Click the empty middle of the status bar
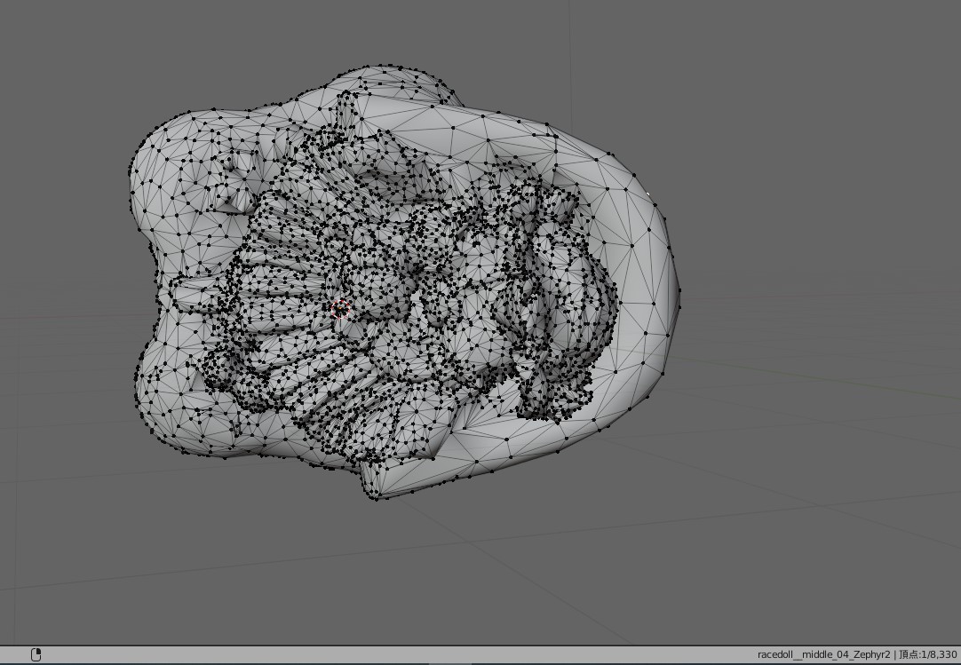 pos(400,654)
